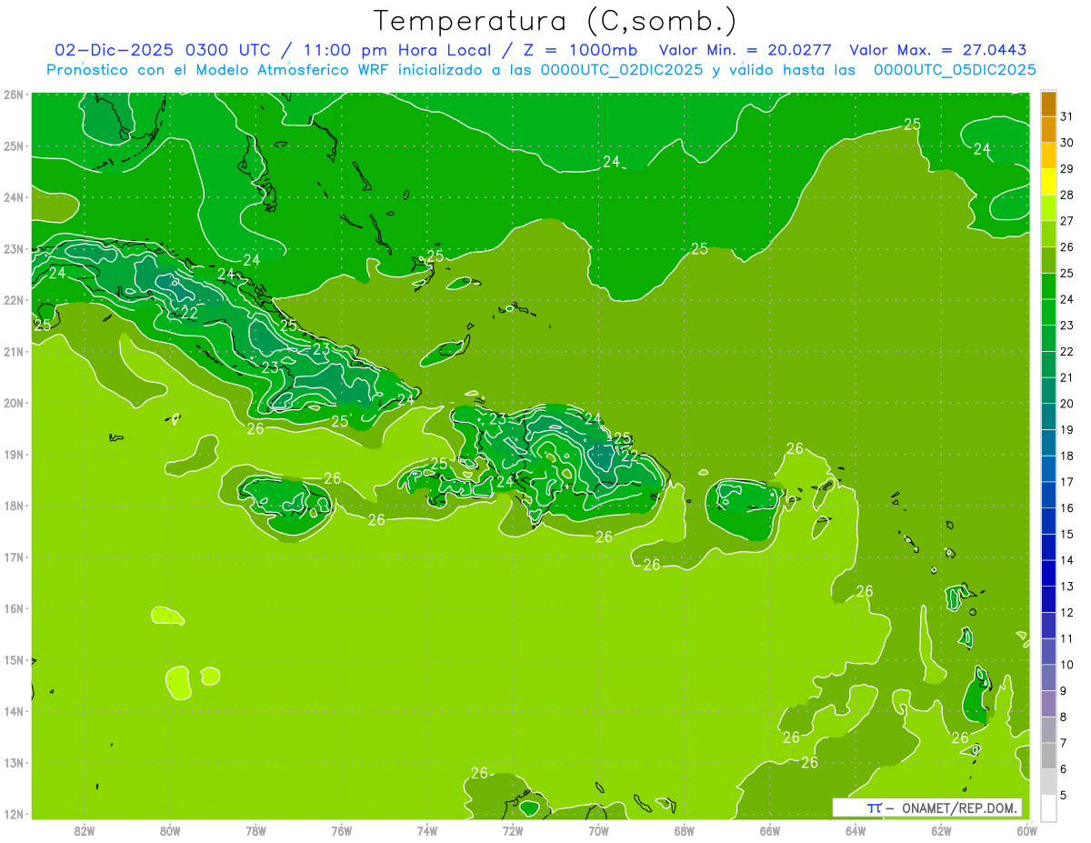1091x843 pixels.
Task: Click the '76W' longitude axis label
Action: click(342, 831)
